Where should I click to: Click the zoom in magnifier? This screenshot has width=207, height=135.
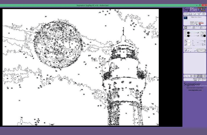tap(185, 76)
